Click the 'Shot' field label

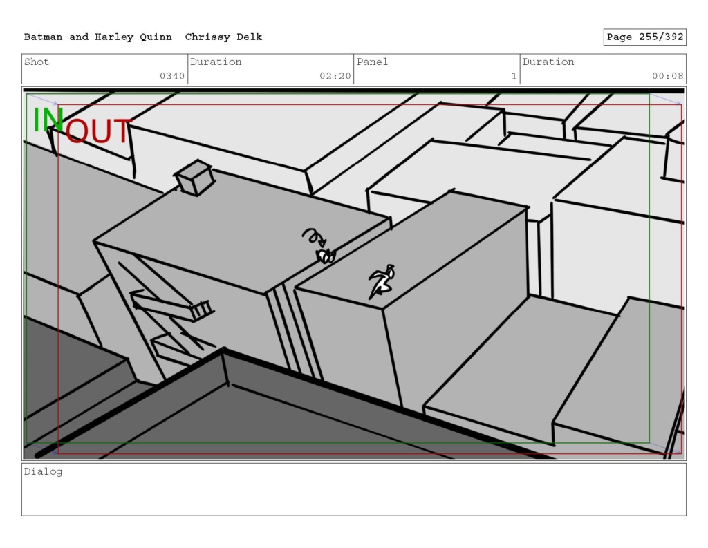click(37, 62)
